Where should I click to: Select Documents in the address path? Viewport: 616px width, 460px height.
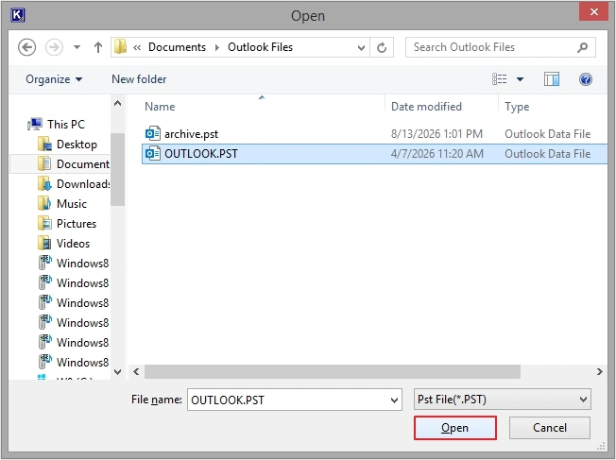tap(177, 47)
